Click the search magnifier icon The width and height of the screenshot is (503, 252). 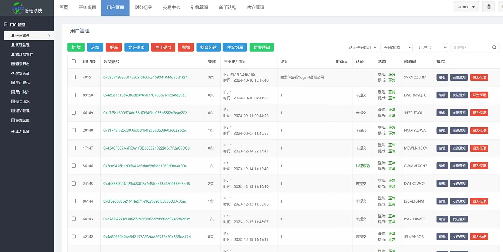click(494, 47)
